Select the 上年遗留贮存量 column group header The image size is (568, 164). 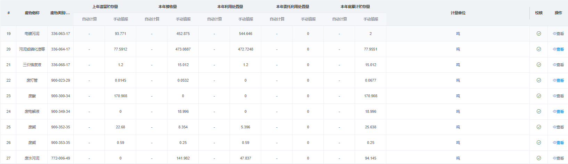pyautogui.click(x=105, y=7)
